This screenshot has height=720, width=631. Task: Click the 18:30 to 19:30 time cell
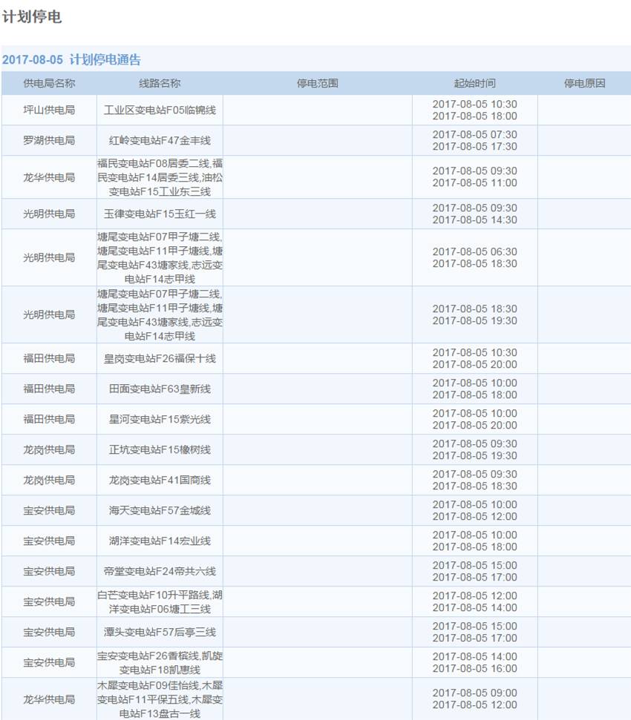[475, 314]
